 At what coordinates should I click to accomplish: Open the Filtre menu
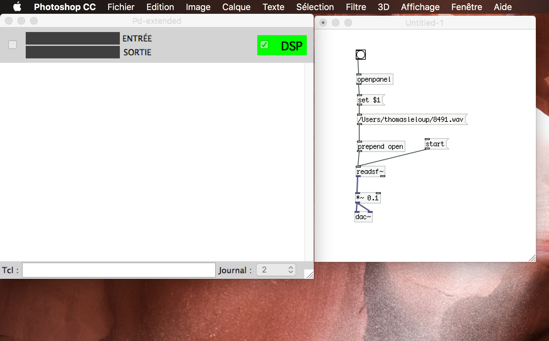point(356,7)
